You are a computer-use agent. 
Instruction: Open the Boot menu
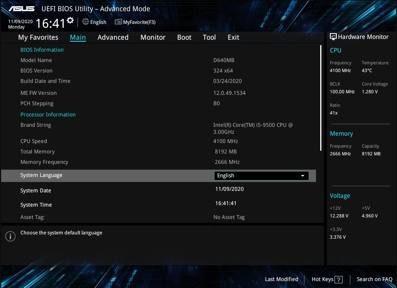coord(184,37)
